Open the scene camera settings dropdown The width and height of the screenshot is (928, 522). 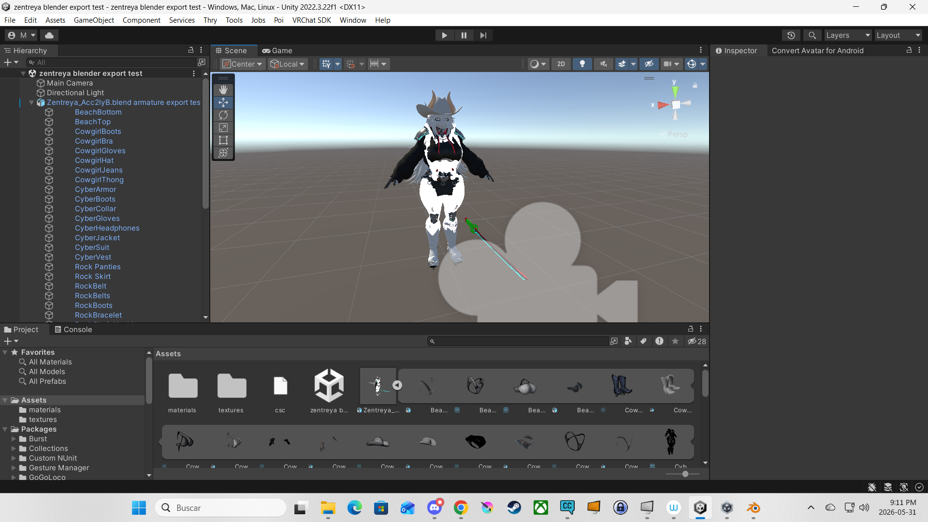(x=671, y=64)
